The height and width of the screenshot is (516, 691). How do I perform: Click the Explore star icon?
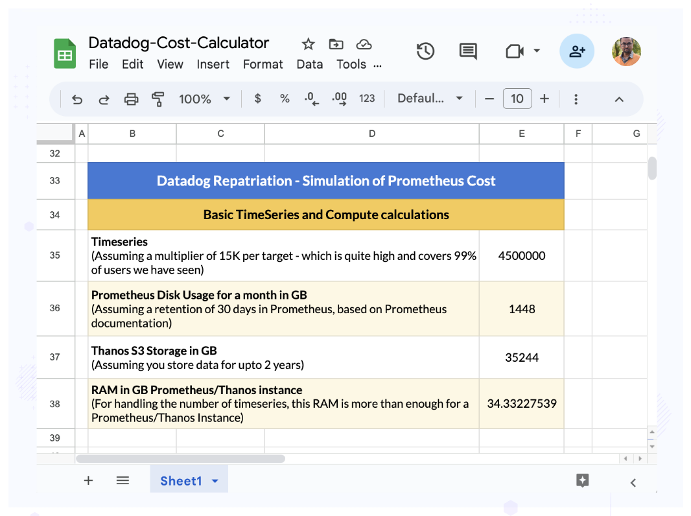(583, 480)
